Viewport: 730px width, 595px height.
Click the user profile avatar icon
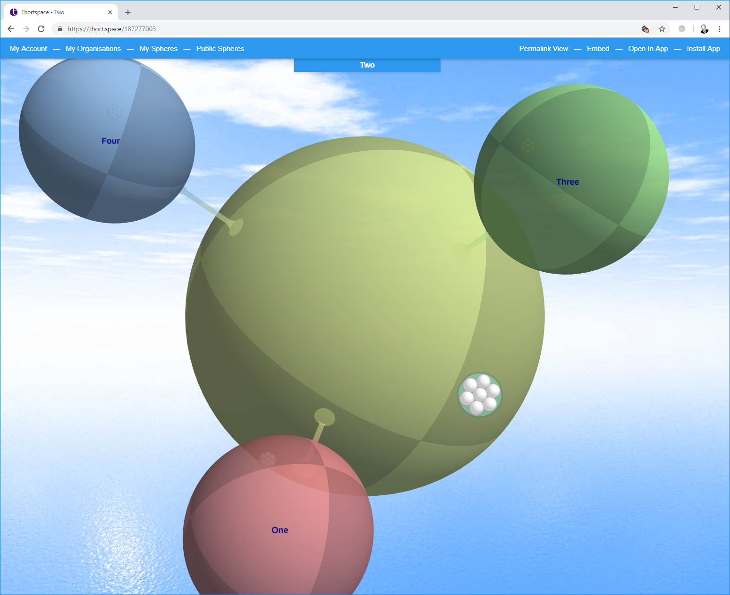tap(704, 29)
